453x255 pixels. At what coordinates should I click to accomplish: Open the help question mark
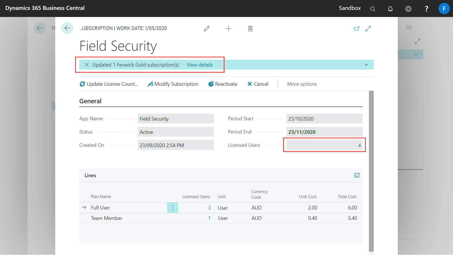coord(426,9)
